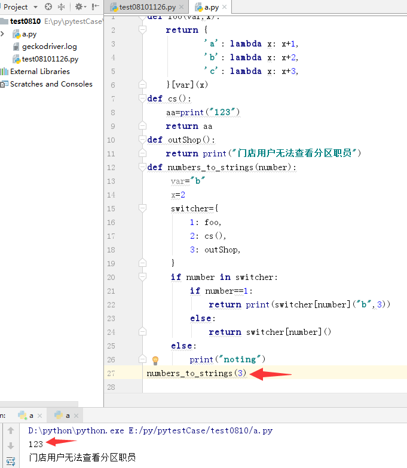Collapse the cs function fold marker

point(143,98)
